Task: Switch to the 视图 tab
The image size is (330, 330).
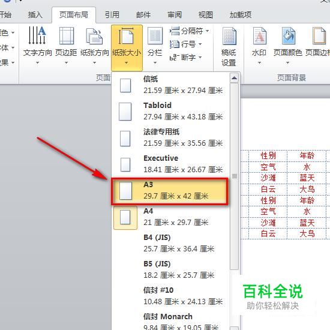Action: click(206, 15)
